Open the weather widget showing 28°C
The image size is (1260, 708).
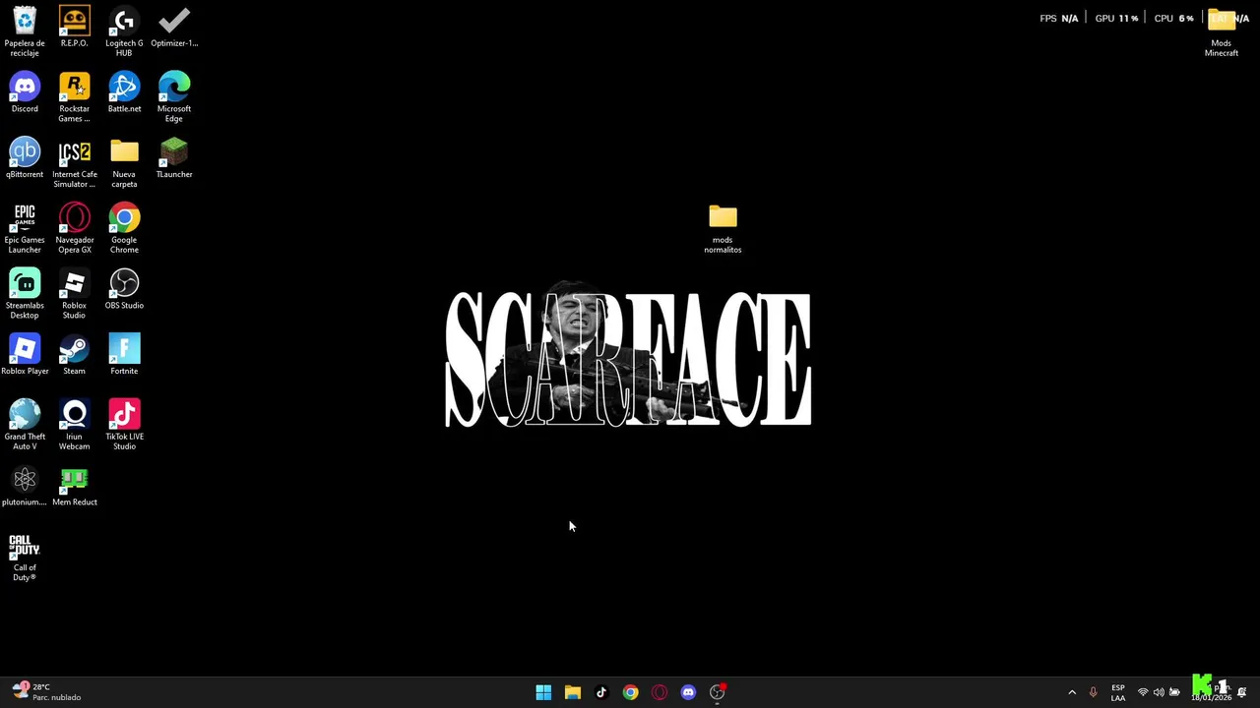(x=45, y=692)
